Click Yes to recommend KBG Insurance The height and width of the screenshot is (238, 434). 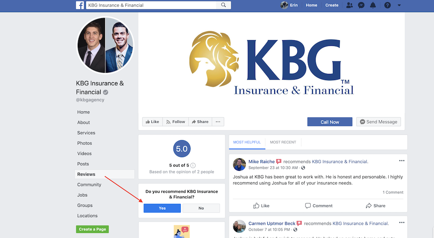162,208
